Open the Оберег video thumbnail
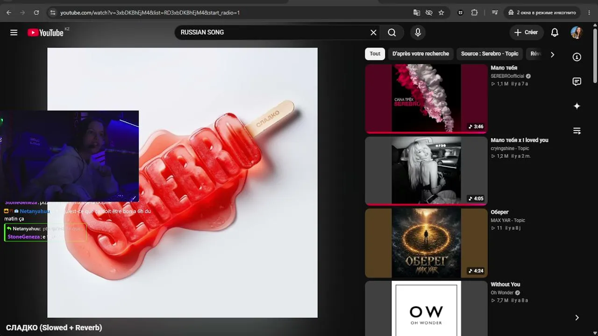 click(426, 243)
